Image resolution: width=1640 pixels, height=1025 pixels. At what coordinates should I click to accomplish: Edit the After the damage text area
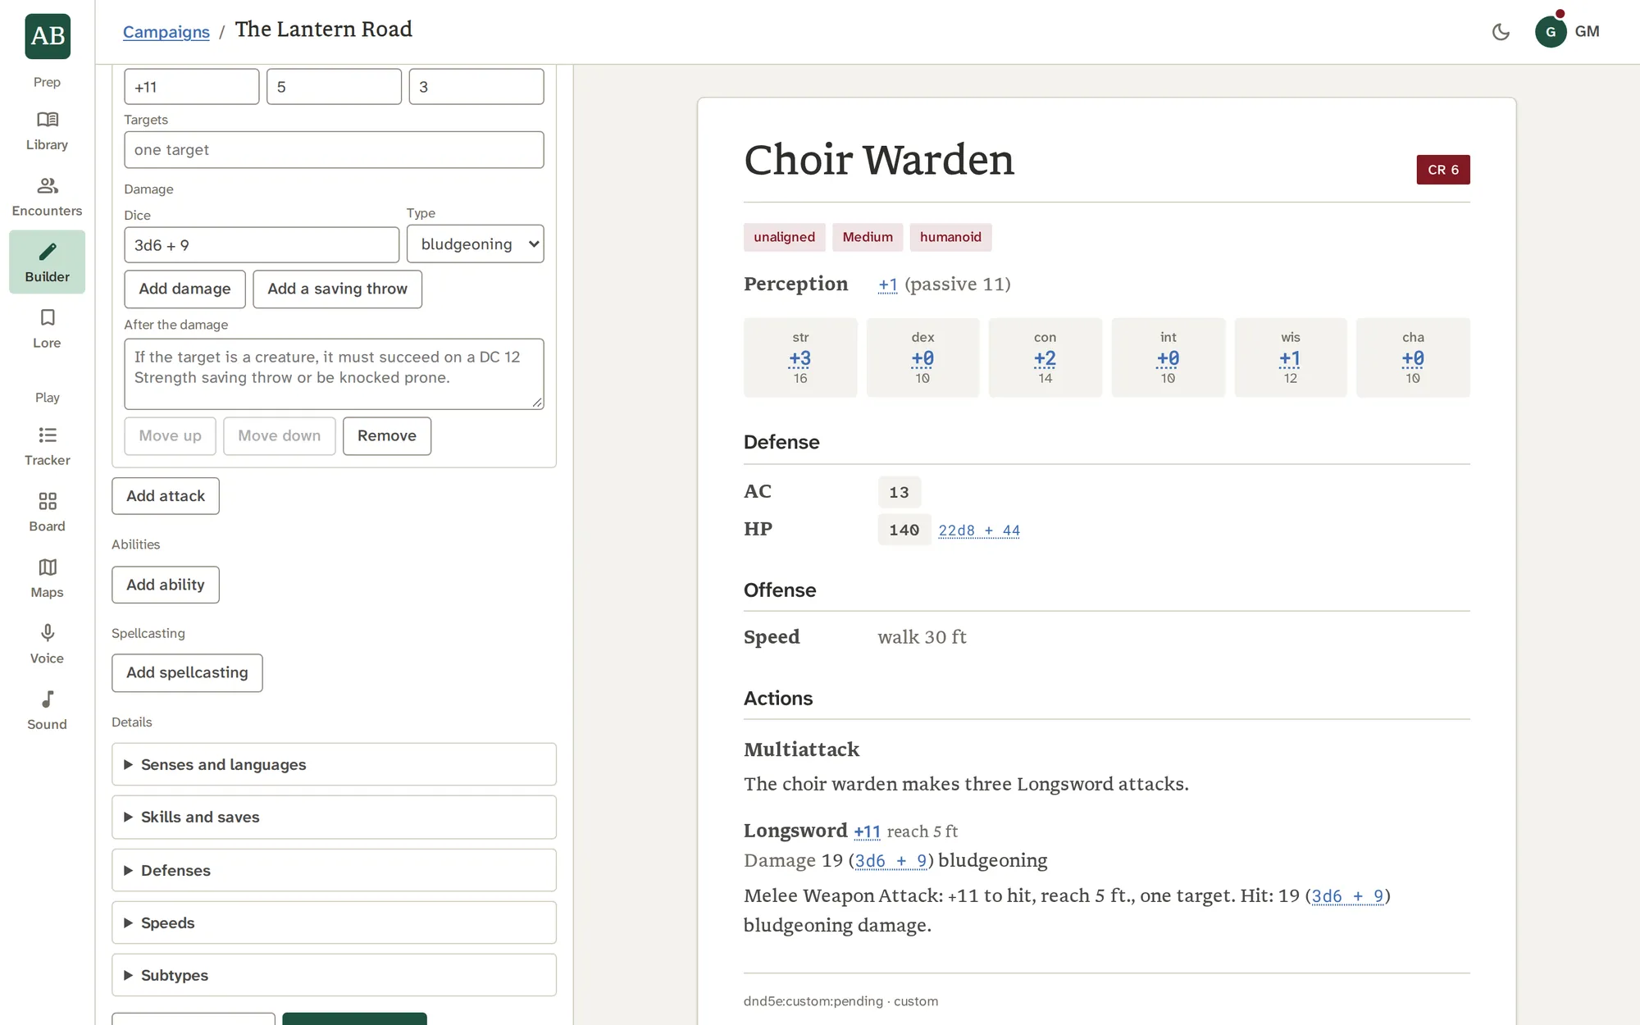click(334, 374)
